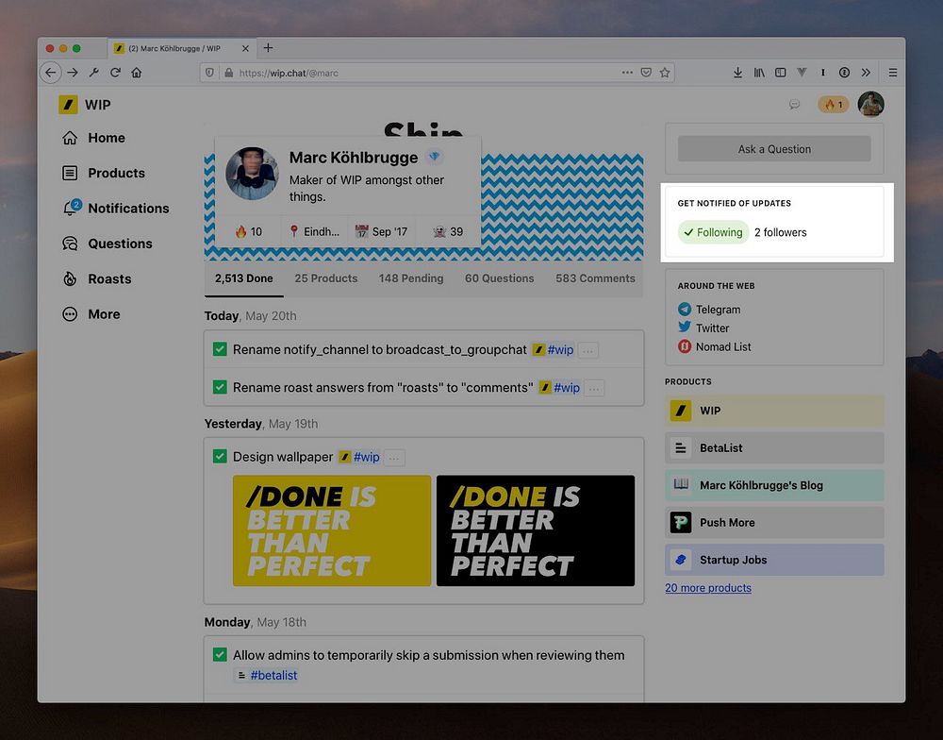Open the Home page from sidebar

(x=93, y=138)
